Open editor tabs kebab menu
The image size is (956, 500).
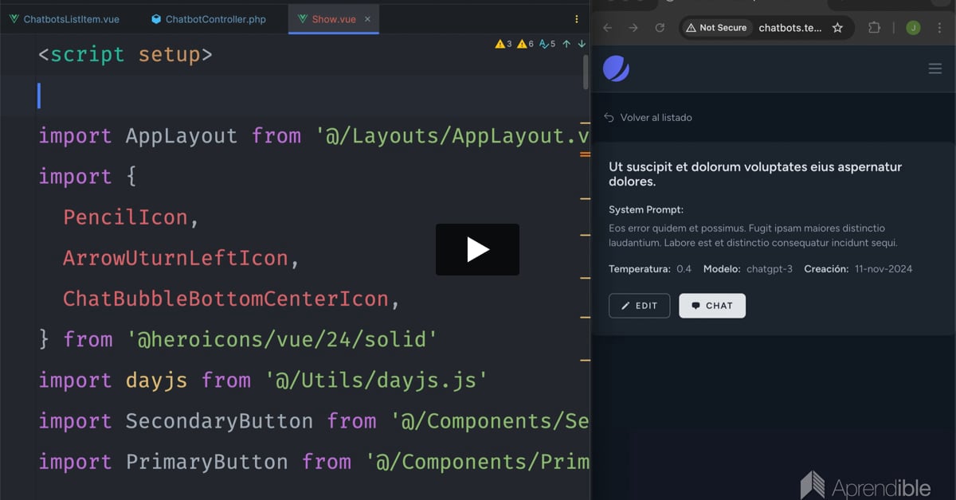[x=577, y=19]
